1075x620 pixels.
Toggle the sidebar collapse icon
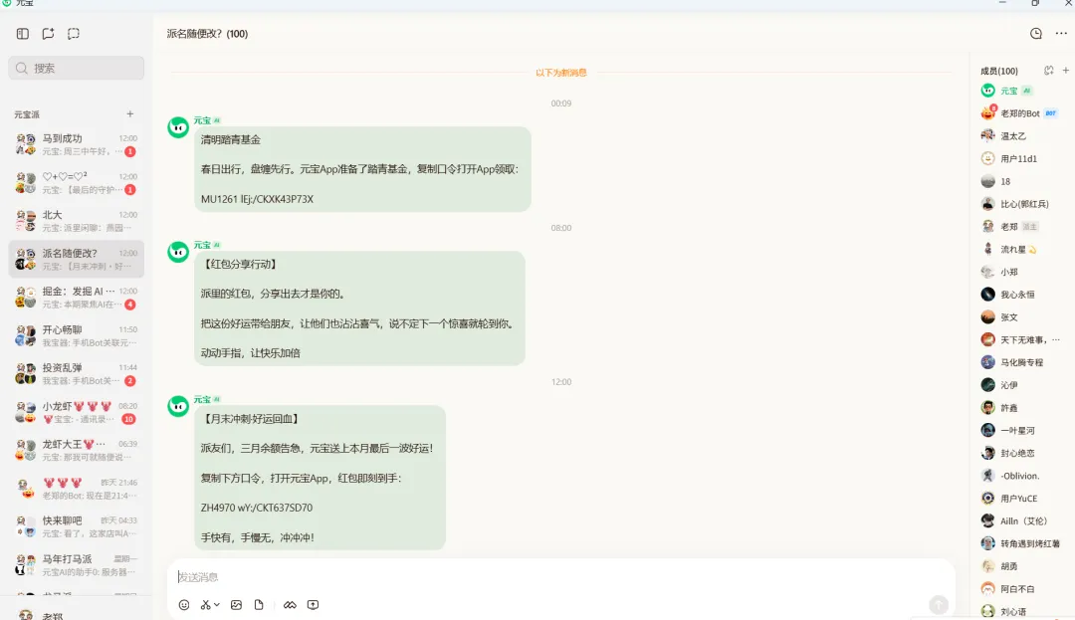point(23,34)
